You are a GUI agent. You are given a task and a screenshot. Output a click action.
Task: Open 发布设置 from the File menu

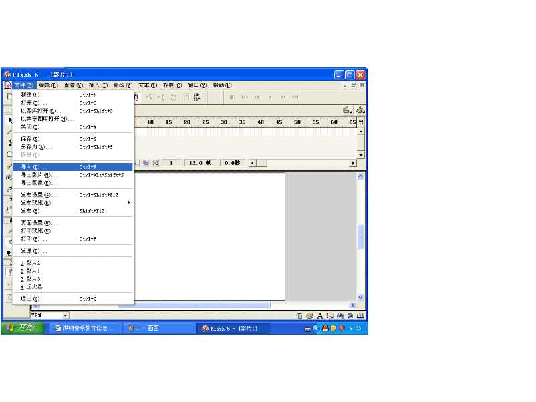[x=73, y=195]
